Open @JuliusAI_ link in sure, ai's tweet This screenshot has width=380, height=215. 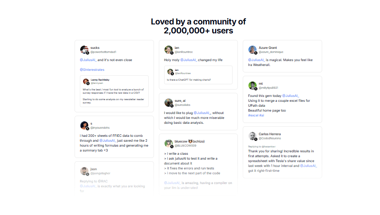tap(202, 113)
